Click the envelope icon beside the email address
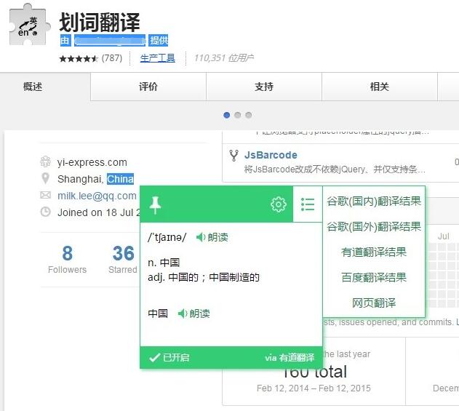459x411 pixels. [x=46, y=196]
